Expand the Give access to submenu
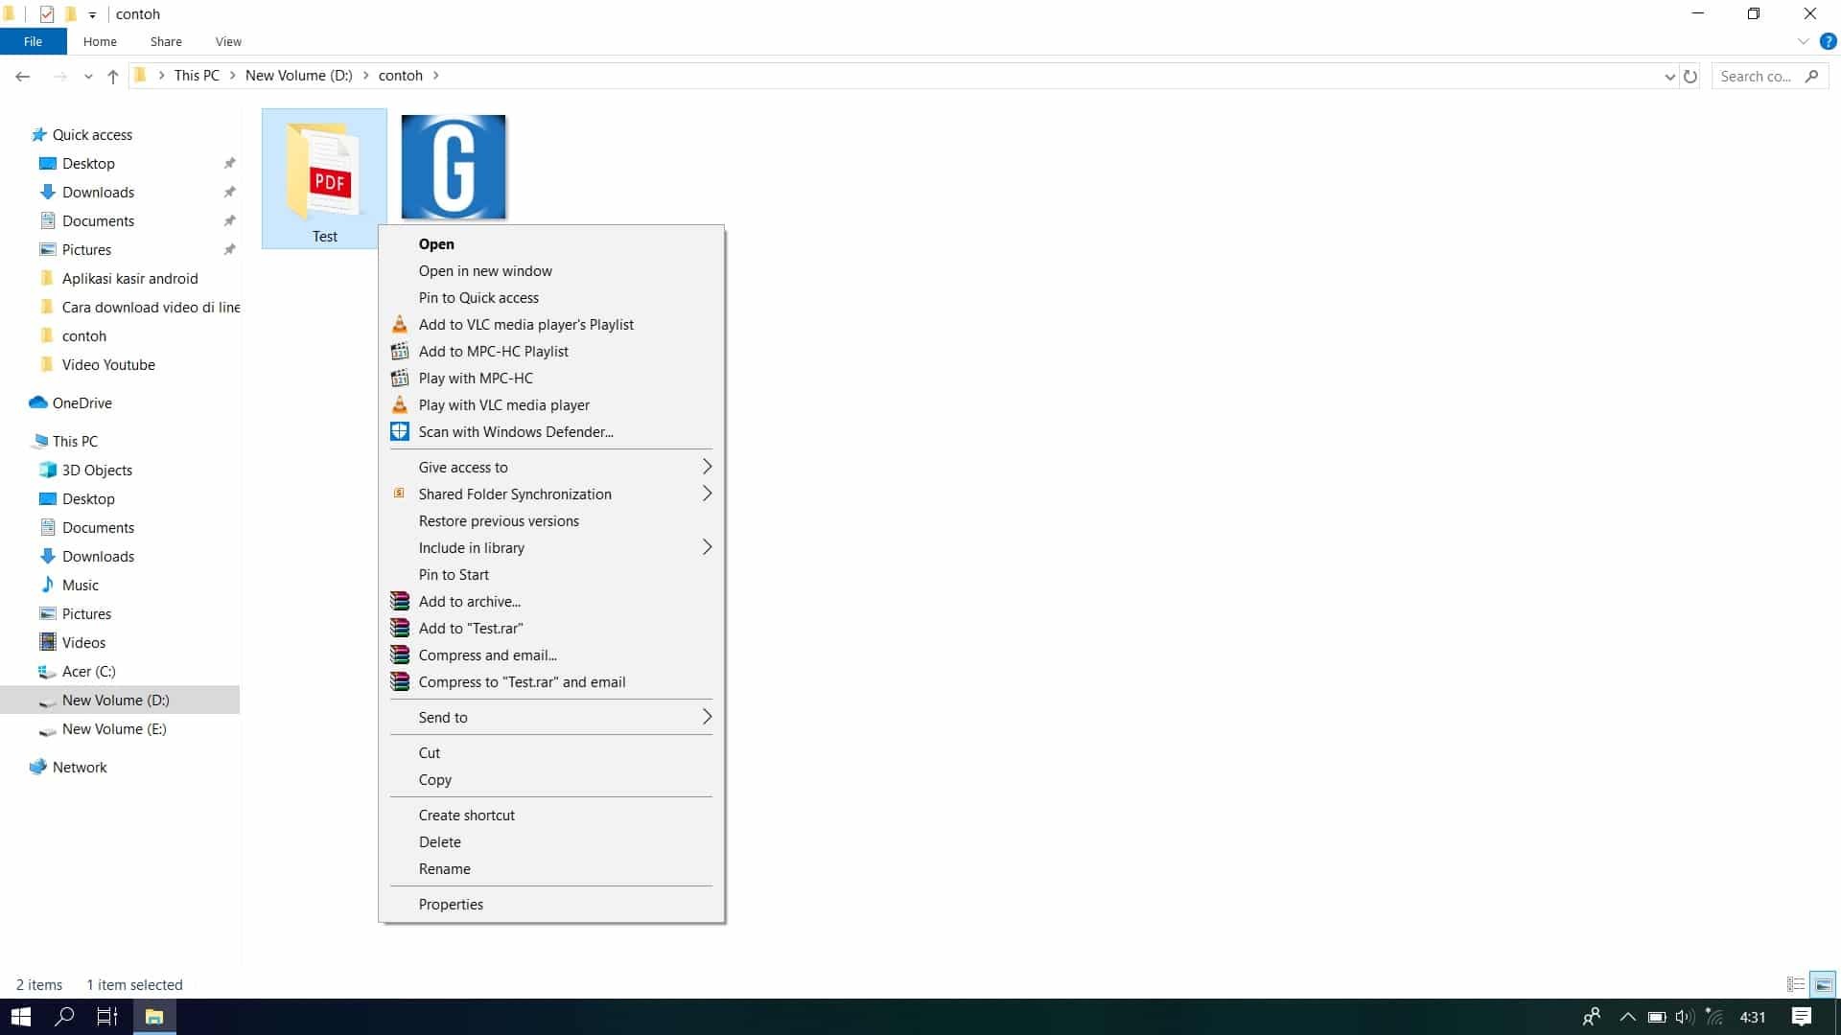1841x1035 pixels. (707, 467)
